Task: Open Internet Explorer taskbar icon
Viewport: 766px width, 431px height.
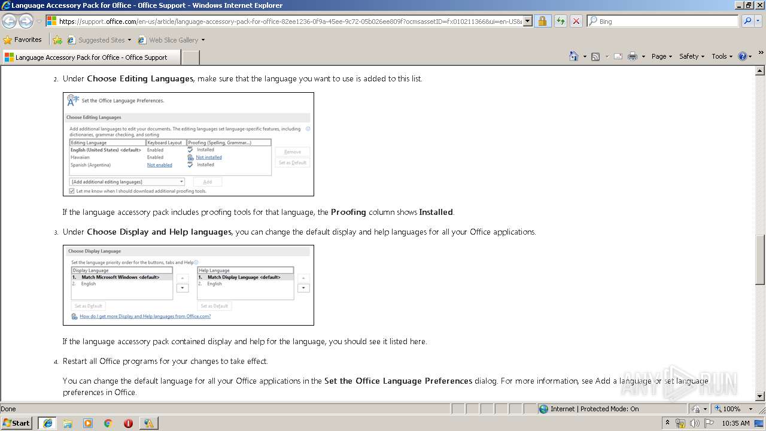Action: 47,423
